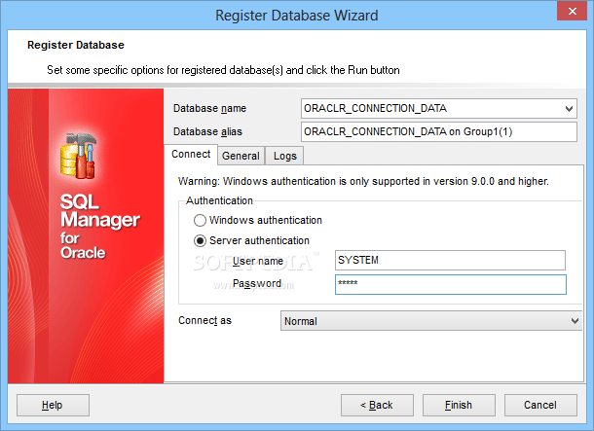Click into the Password field
Screen dimensions: 594x431
[451, 284]
